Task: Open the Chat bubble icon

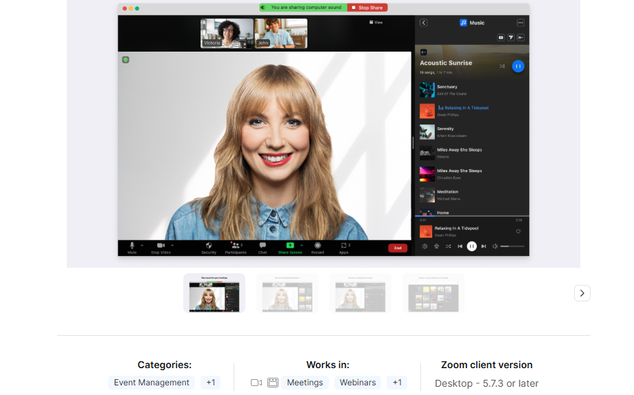Action: pos(263,246)
